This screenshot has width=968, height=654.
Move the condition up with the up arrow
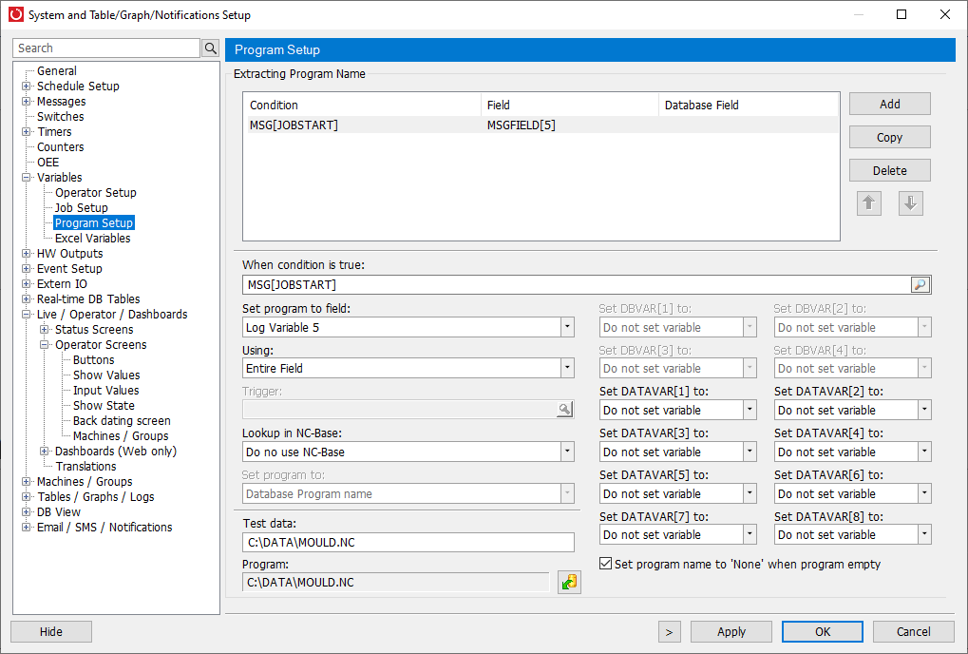[x=868, y=203]
